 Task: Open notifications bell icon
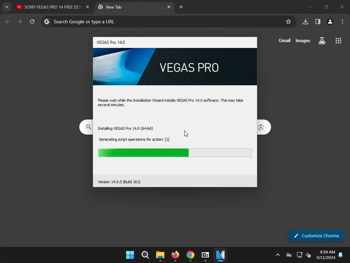[x=341, y=255]
